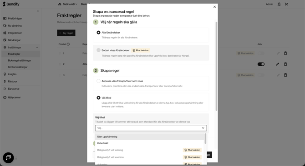
Task: Delete rule in row 1
Action: coord(285,53)
